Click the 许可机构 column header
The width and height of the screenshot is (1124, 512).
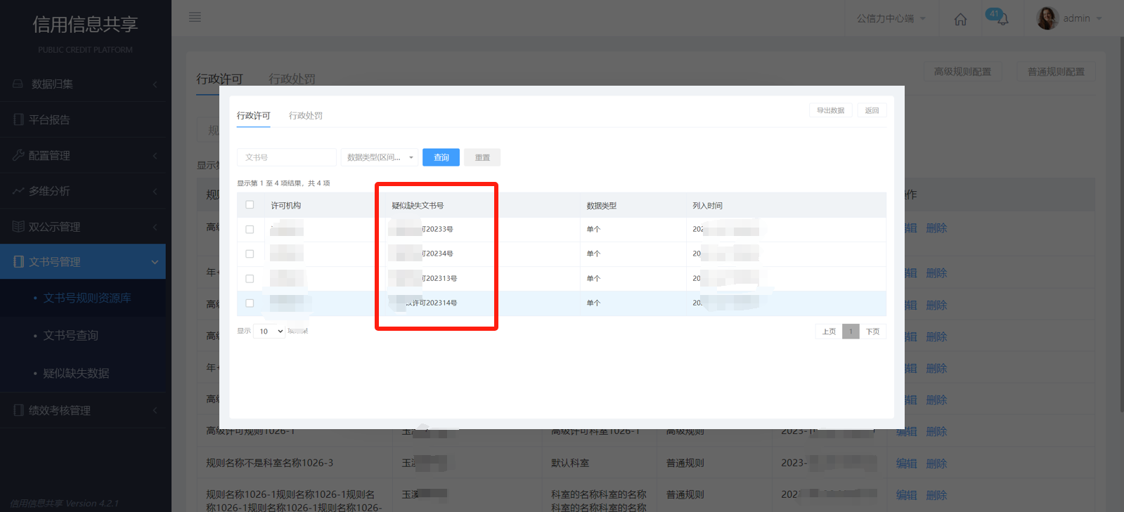pos(286,206)
